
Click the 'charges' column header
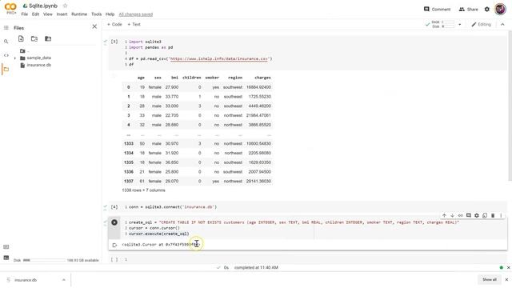click(x=262, y=78)
